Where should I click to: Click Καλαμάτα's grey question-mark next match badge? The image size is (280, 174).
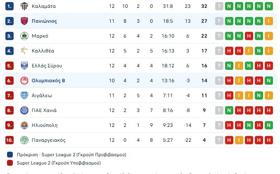coord(219,6)
